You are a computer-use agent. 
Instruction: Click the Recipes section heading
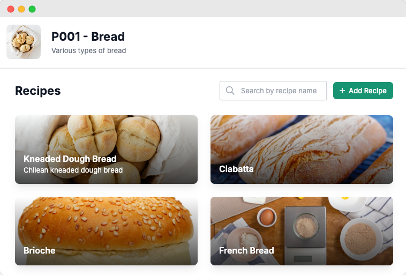tap(37, 91)
